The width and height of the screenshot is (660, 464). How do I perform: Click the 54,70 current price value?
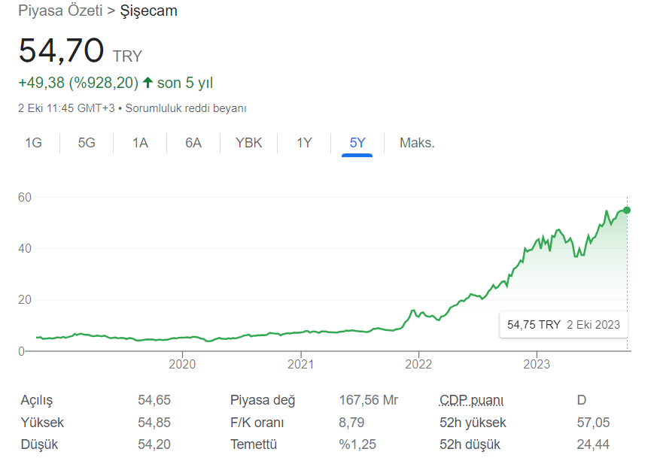click(x=61, y=51)
